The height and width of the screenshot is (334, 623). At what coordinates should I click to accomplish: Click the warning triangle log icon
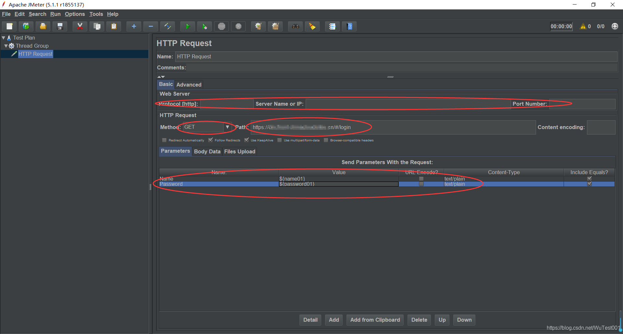pyautogui.click(x=583, y=26)
